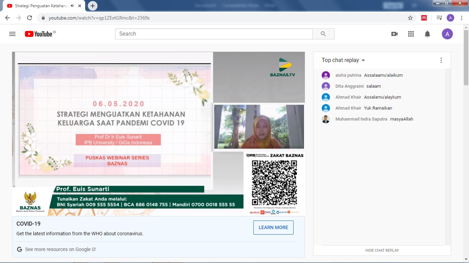Bookmark this page with the star icon
This screenshot has height=263, width=469.
click(x=410, y=18)
